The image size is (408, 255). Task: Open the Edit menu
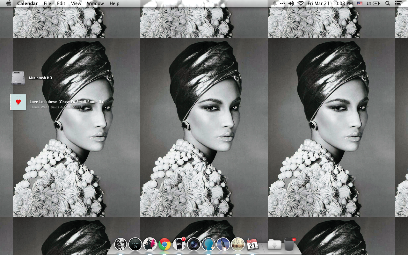tap(61, 4)
